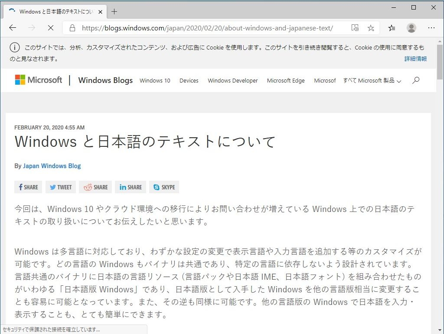Minimize the Edge browser window

tap(394, 8)
